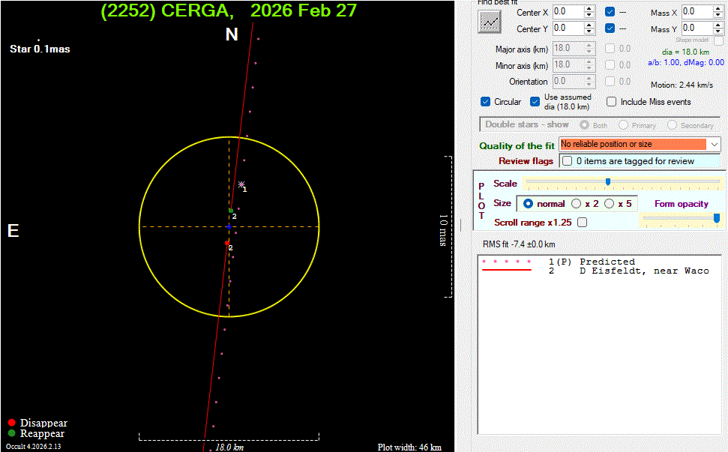The height and width of the screenshot is (452, 728).
Task: Select the Predicted entry in legend list
Action: [x=607, y=262]
